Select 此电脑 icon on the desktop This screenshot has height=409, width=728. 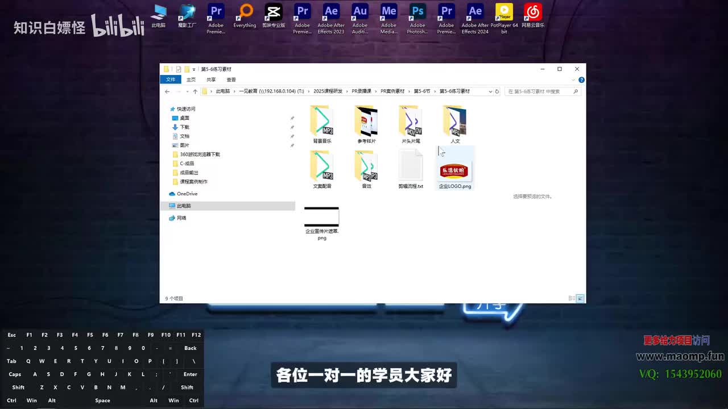(159, 15)
